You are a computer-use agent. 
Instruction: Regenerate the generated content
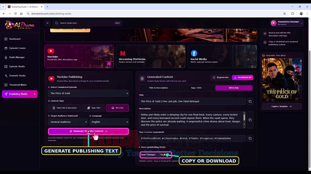click(220, 78)
